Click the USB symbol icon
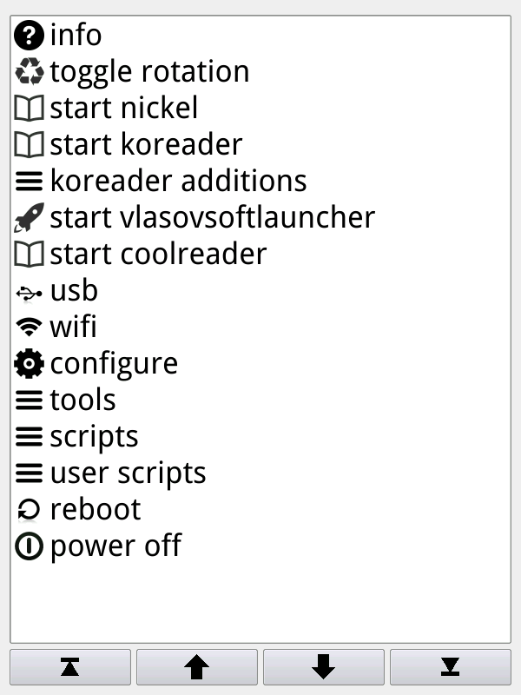 tap(30, 291)
